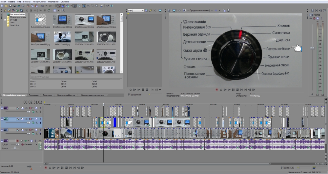Screen dimensions: 328x174
Task: Click Compositing Mode icon on track 3
Action: (33, 133)
